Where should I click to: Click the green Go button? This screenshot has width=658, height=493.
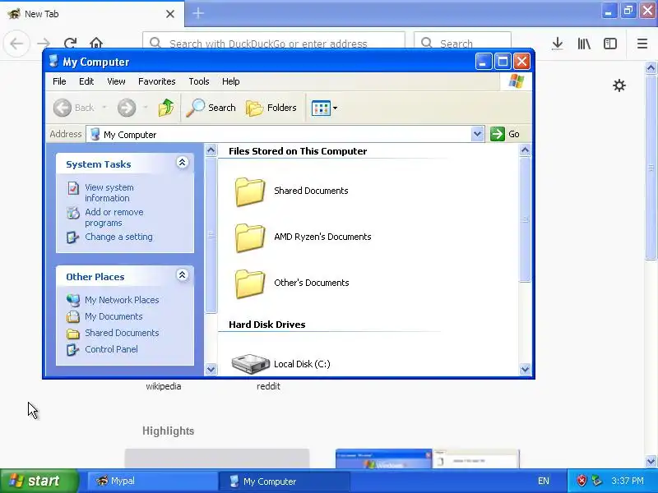tap(505, 134)
